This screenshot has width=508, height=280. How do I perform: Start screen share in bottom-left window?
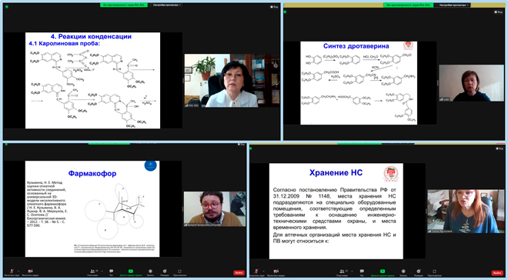point(131,272)
